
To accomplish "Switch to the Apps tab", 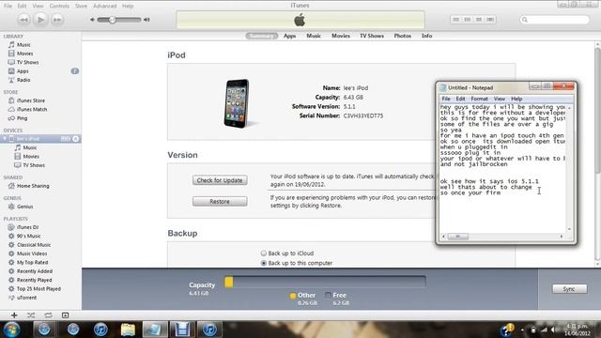I will tap(289, 36).
